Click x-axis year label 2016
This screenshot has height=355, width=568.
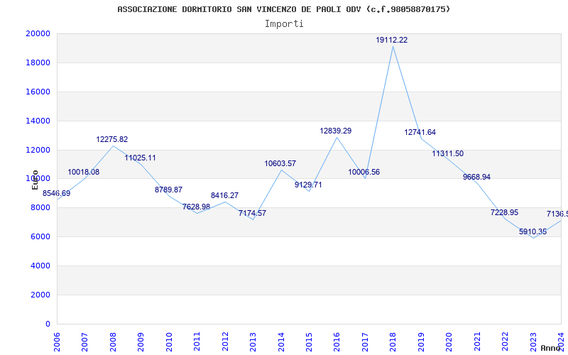click(x=337, y=342)
